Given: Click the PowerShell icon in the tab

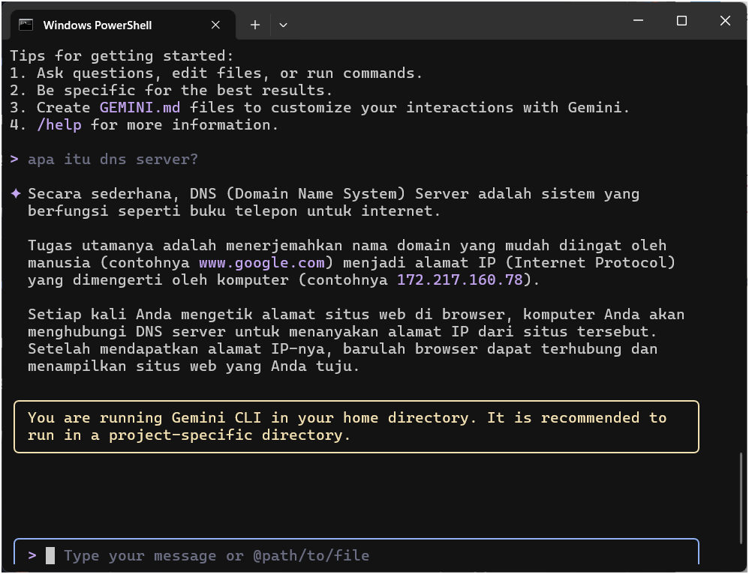Looking at the screenshot, I should tap(26, 25).
